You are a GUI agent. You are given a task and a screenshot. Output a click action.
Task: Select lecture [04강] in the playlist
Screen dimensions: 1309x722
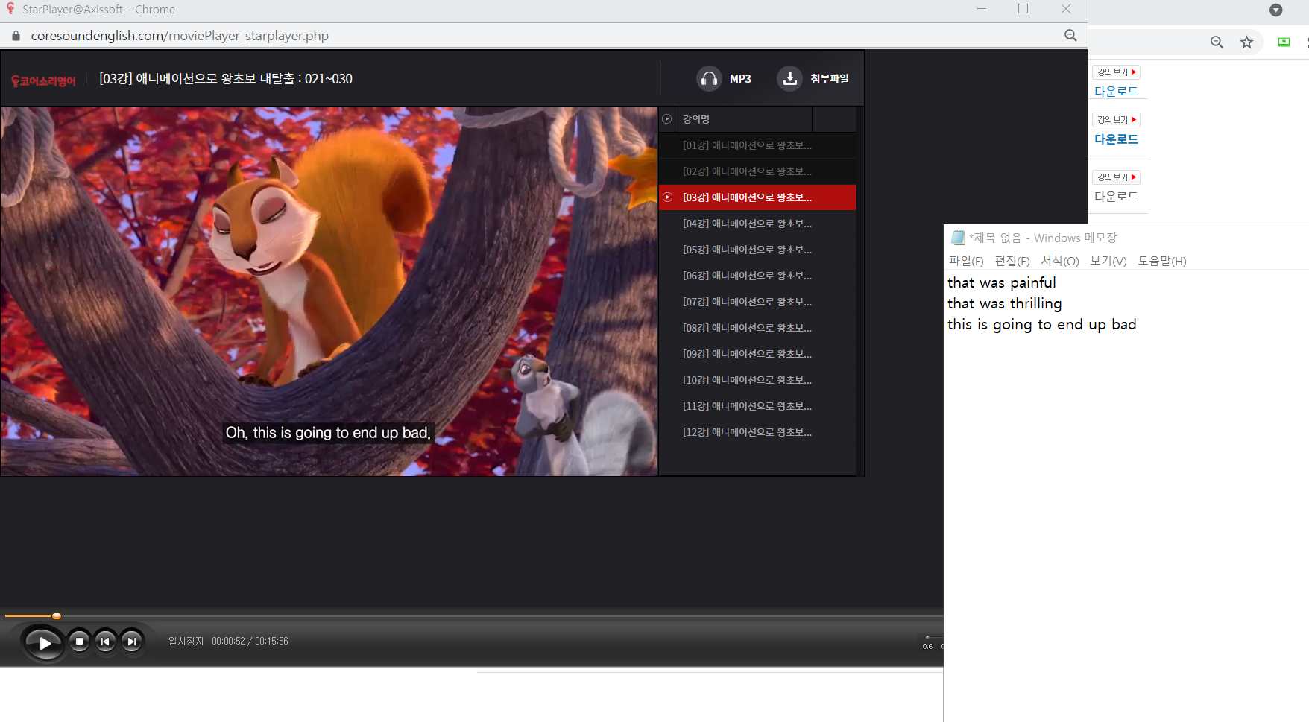tap(757, 224)
